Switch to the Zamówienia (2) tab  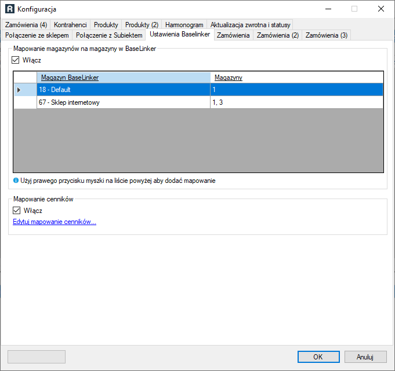pyautogui.click(x=278, y=35)
